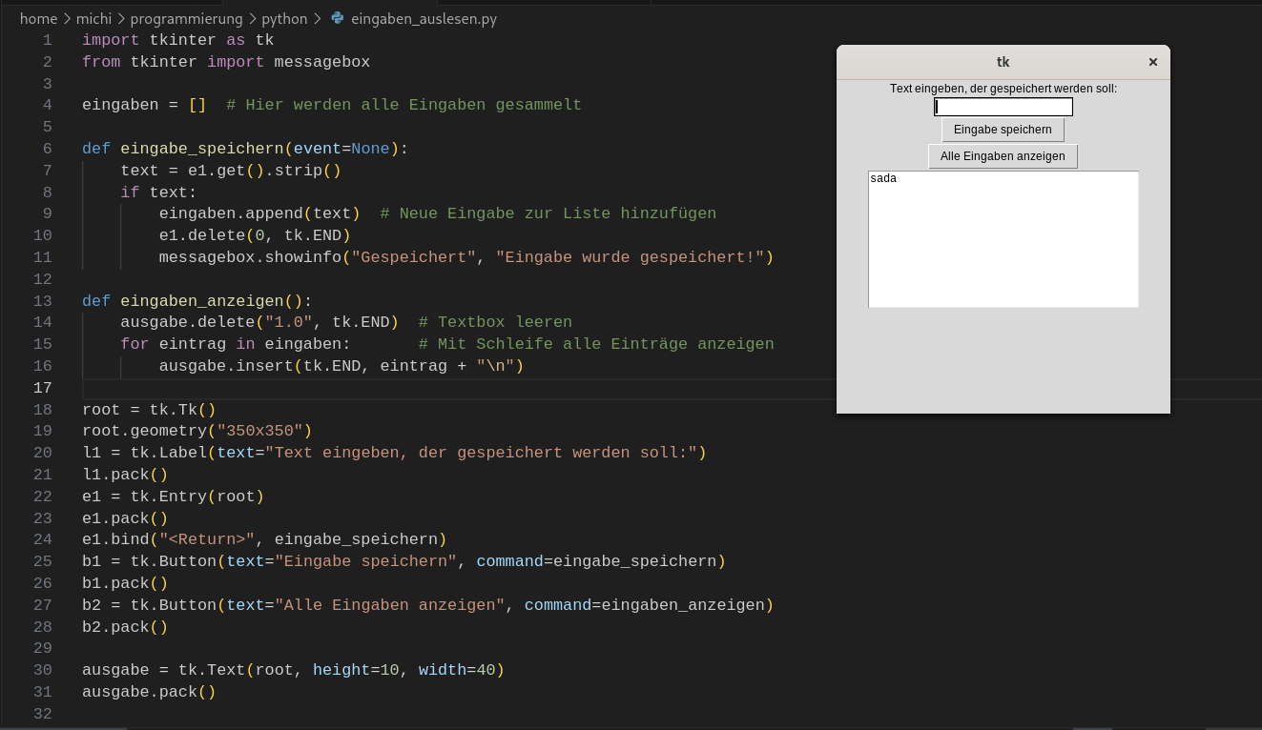1262x730 pixels.
Task: Click the tk window title bar
Action: (x=1003, y=61)
